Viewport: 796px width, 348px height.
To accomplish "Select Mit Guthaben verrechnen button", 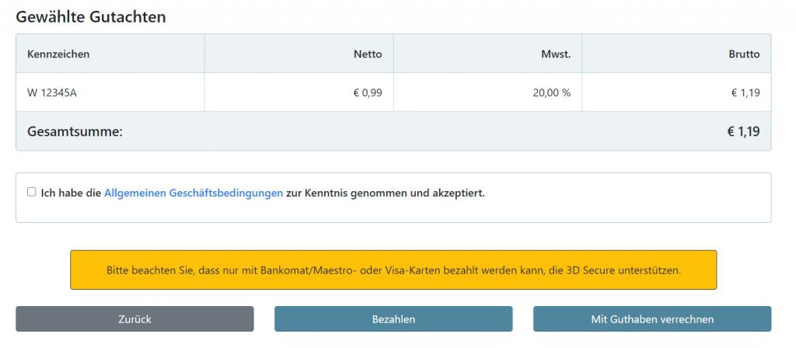I will [x=652, y=319].
